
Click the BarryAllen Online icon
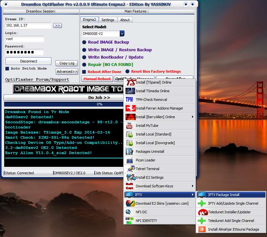(x=130, y=117)
